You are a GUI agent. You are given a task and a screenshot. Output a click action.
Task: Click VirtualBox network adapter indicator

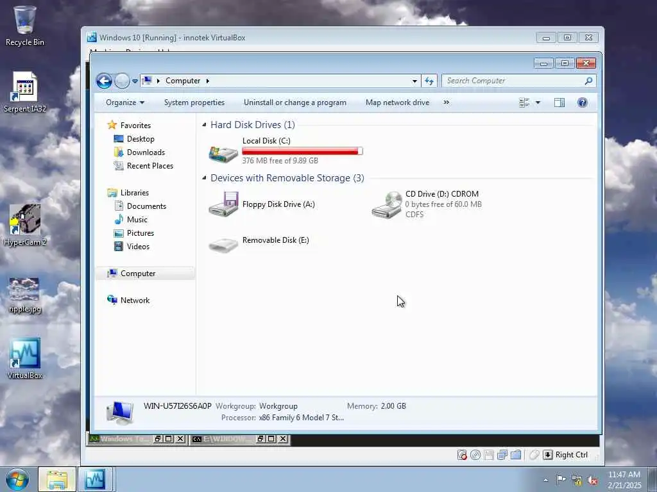tap(502, 455)
